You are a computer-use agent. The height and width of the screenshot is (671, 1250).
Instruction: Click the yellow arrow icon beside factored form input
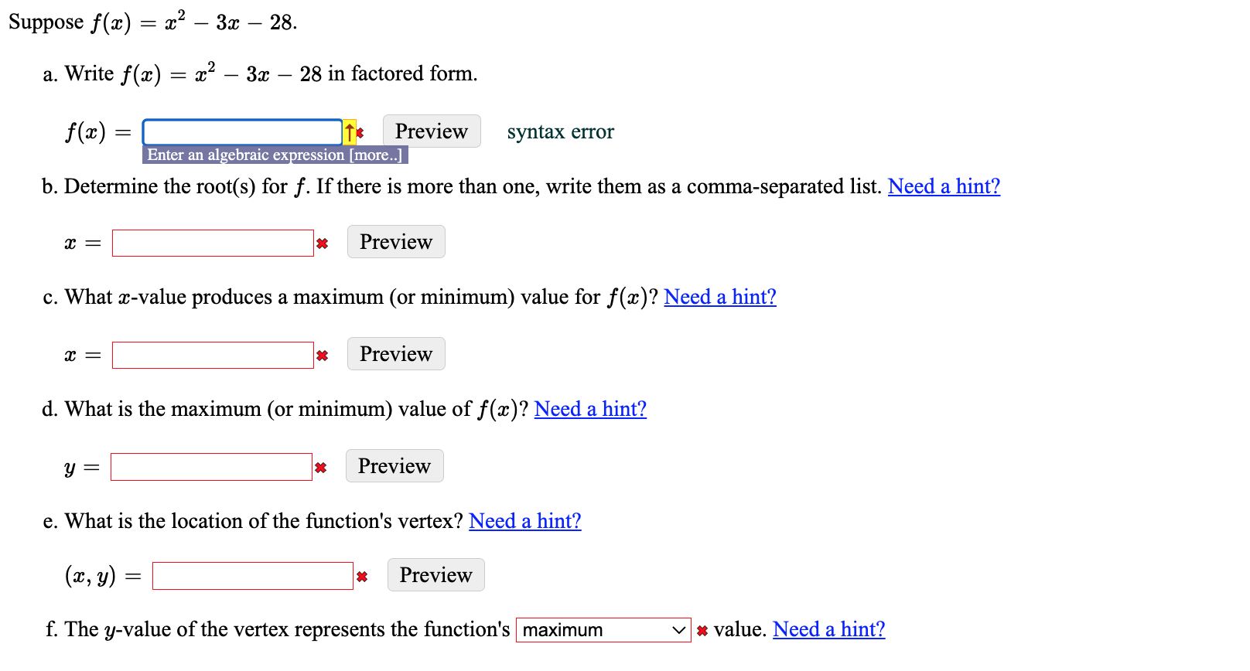350,132
